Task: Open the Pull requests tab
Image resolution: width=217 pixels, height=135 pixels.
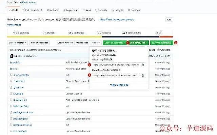Action: [32, 10]
